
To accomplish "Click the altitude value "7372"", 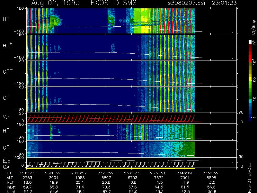I will click(159, 178).
